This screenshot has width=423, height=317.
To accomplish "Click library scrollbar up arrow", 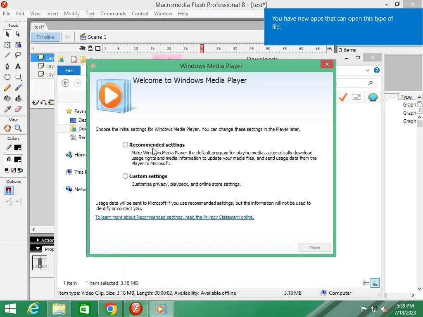I will 419,118.
